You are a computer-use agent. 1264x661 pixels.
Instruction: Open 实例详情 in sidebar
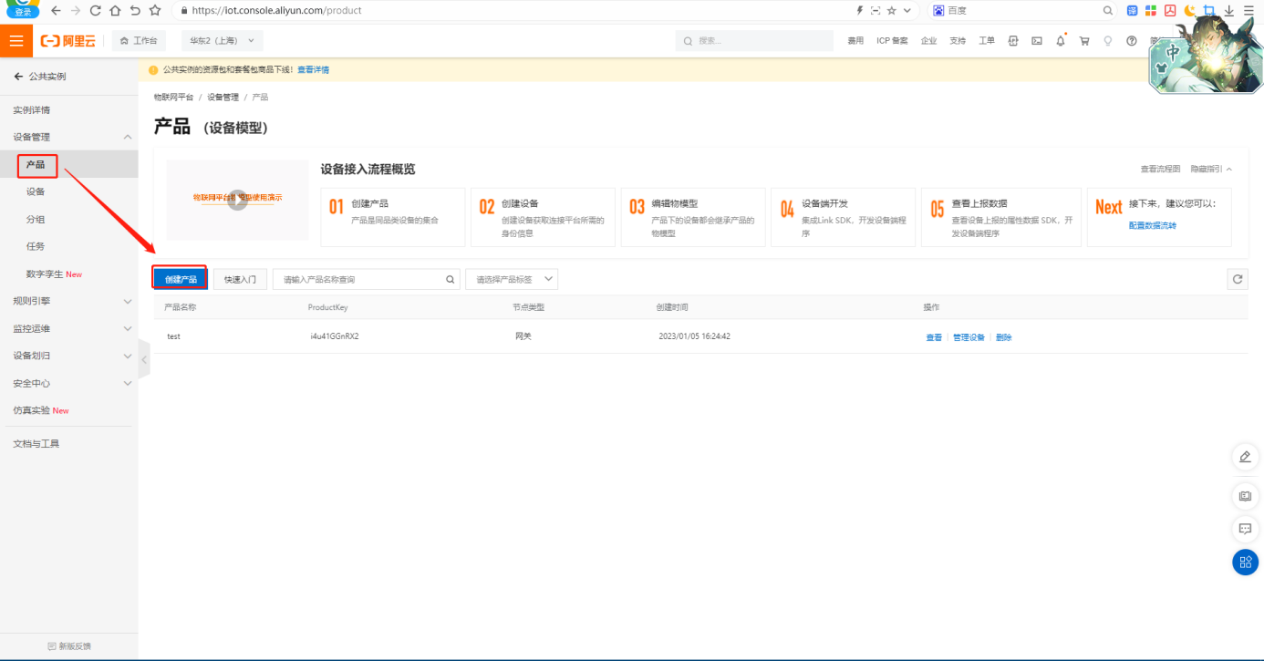[x=32, y=110]
